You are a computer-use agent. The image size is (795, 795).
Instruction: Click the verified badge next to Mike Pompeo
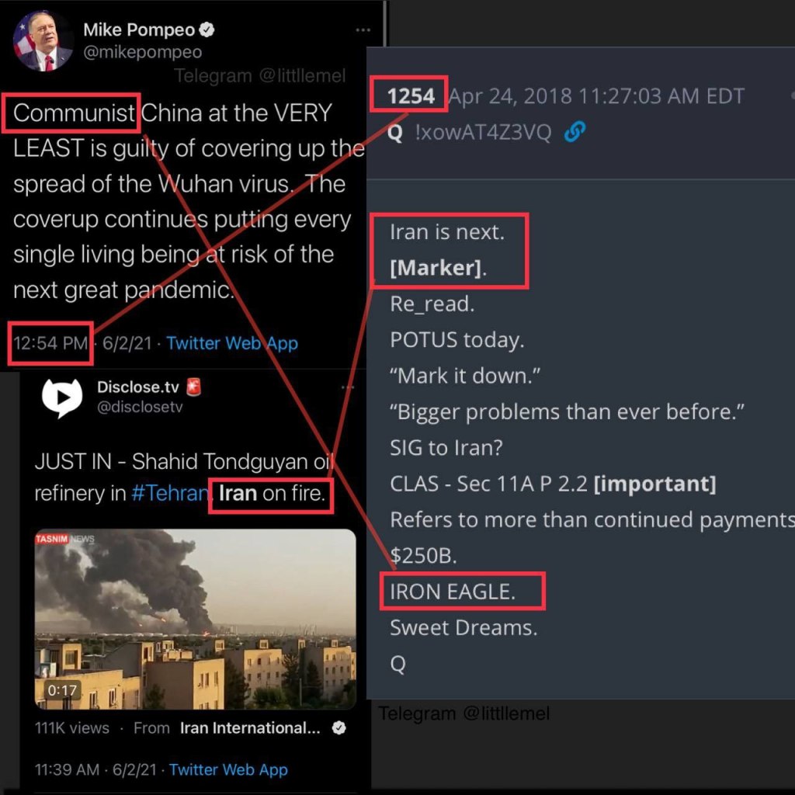207,30
